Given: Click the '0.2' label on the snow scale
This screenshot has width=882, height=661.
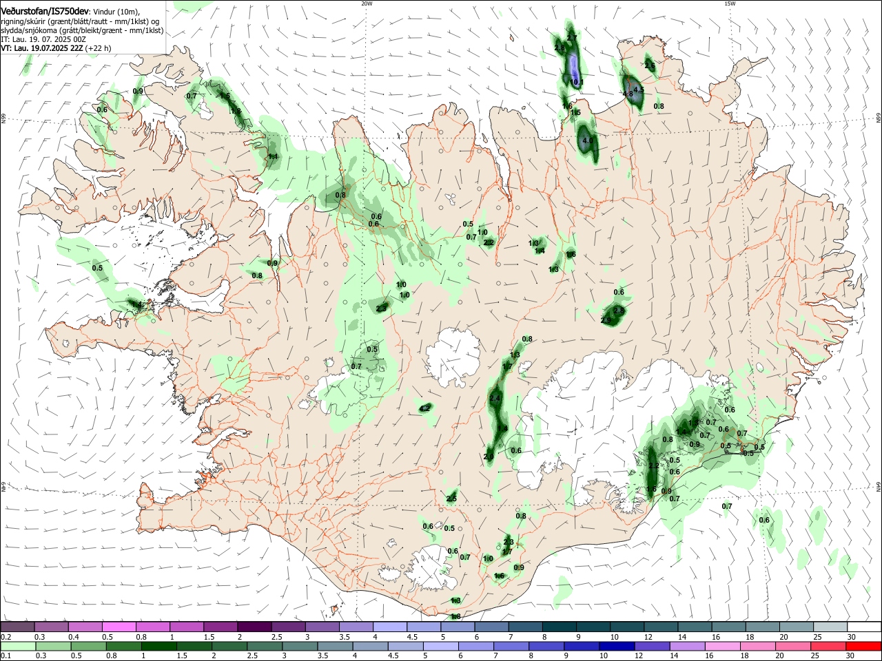Looking at the screenshot, I should [x=6, y=637].
